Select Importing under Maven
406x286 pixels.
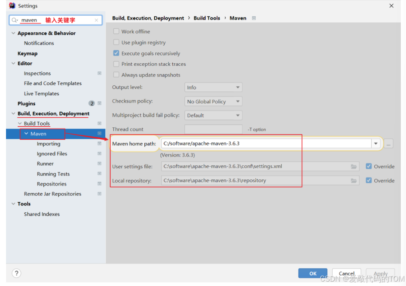click(48, 144)
